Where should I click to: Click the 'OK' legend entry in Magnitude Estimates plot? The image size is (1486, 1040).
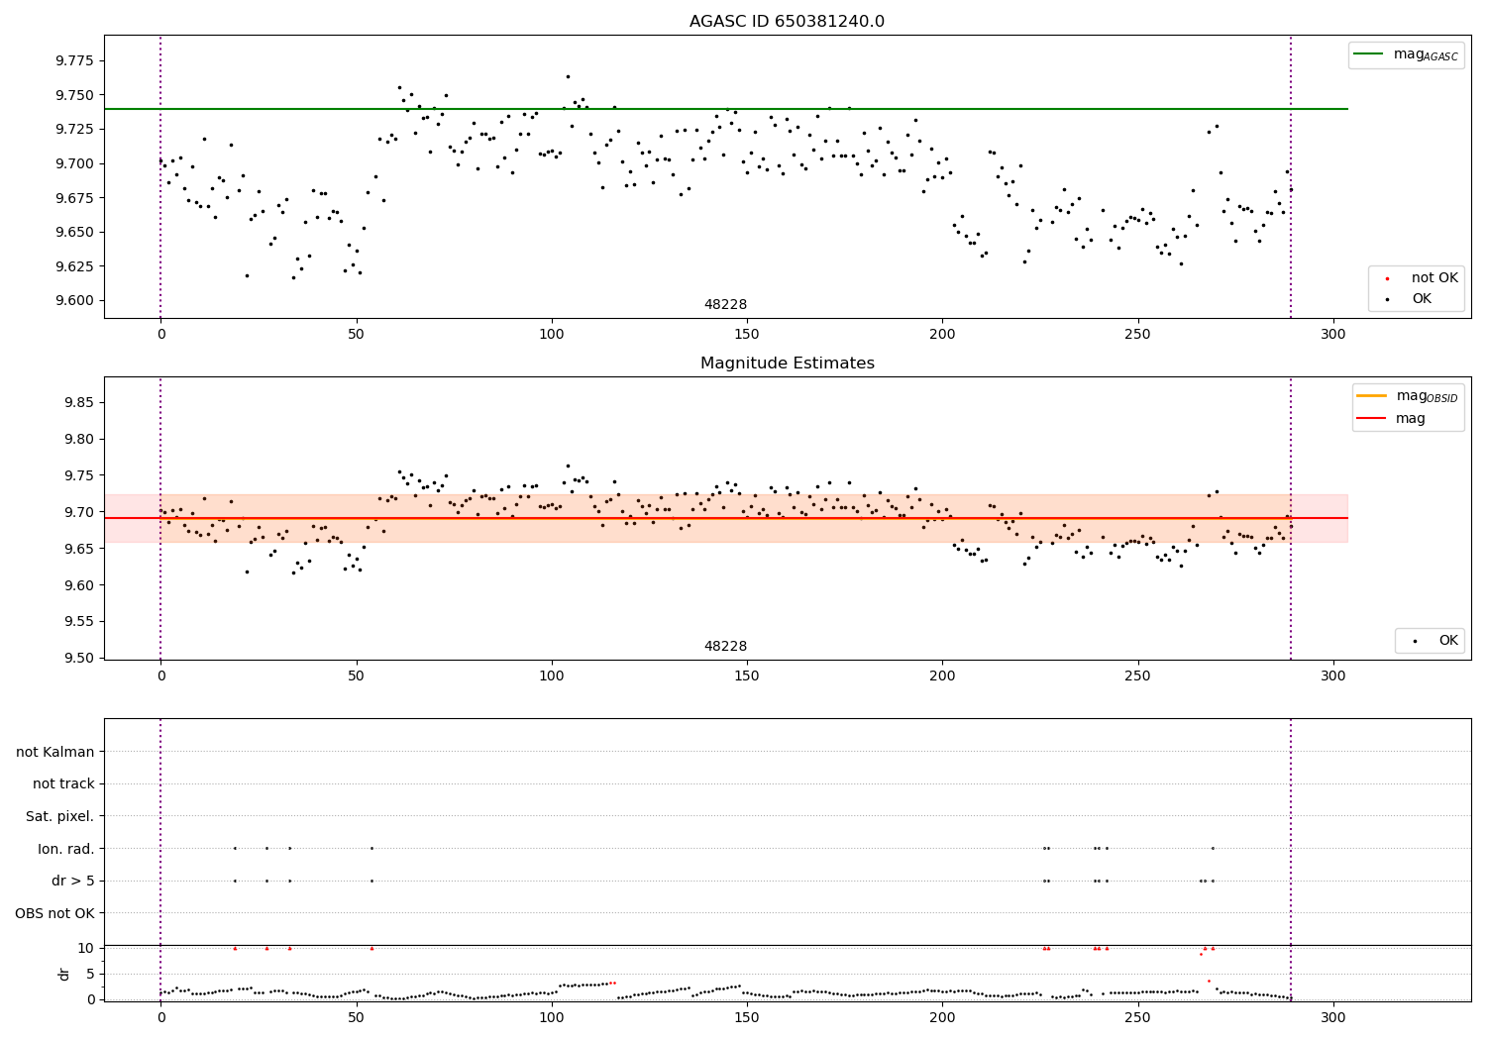tap(1448, 641)
